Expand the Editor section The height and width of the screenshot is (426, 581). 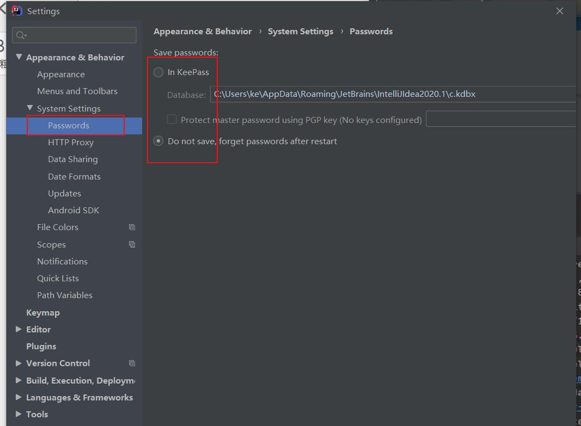coord(19,329)
